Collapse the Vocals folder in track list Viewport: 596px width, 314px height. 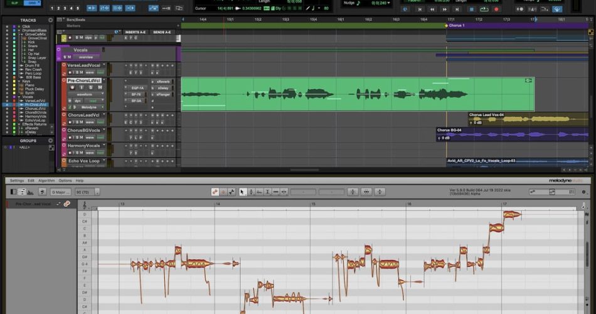click(19, 97)
